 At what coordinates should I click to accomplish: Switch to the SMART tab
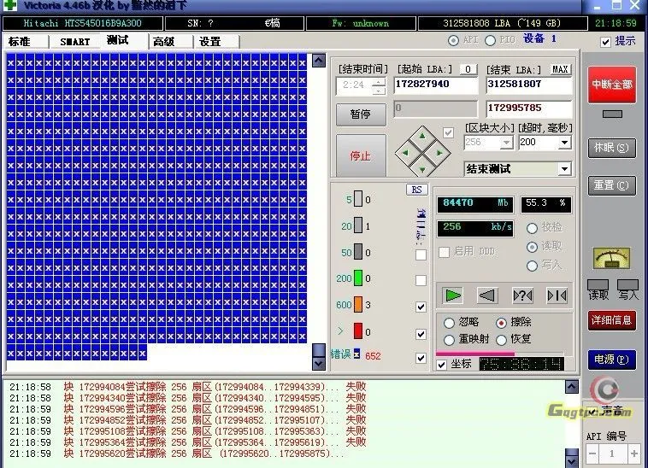[74, 42]
